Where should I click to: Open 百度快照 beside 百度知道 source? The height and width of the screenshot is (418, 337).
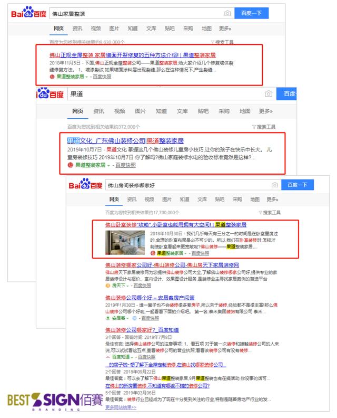point(146,357)
